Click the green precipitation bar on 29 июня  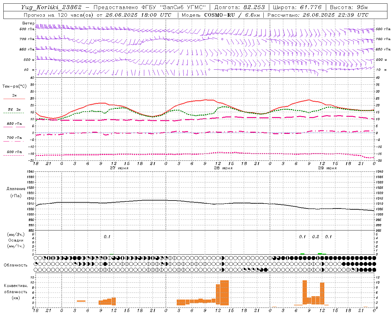click(320, 254)
